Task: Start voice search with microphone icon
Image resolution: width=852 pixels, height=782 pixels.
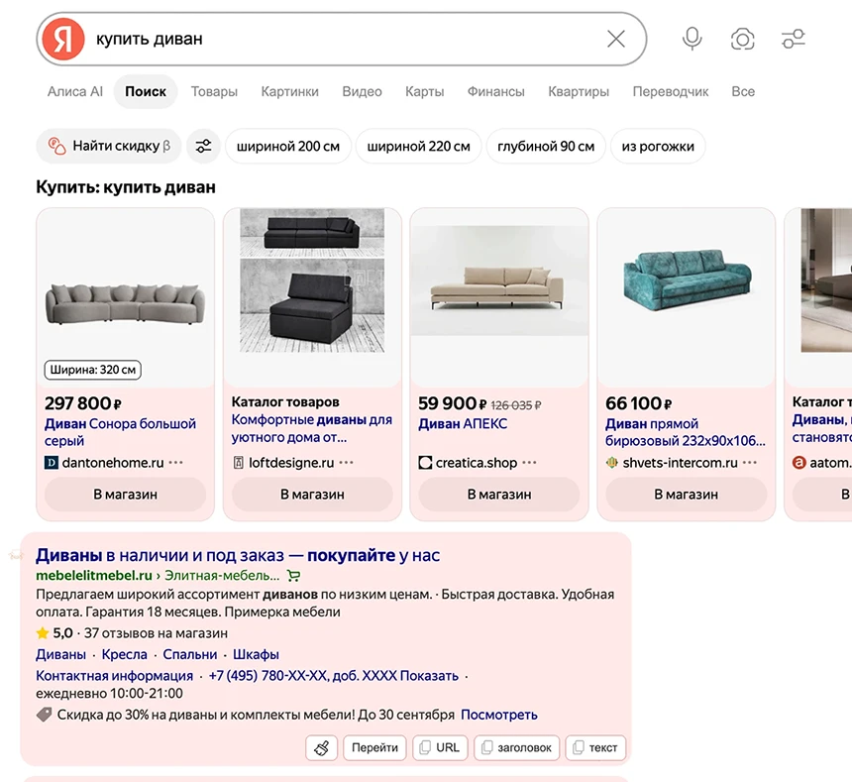Action: [692, 39]
